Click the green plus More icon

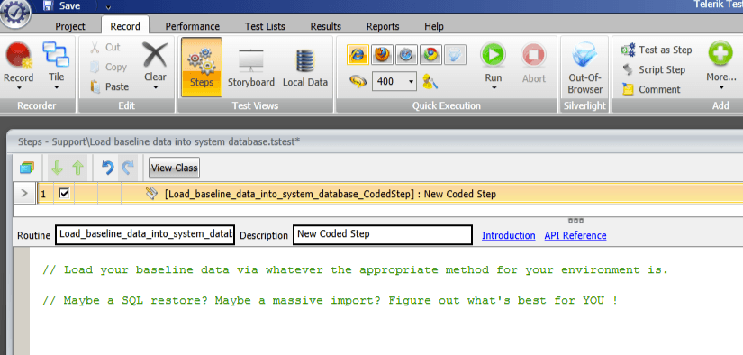pyautogui.click(x=720, y=53)
